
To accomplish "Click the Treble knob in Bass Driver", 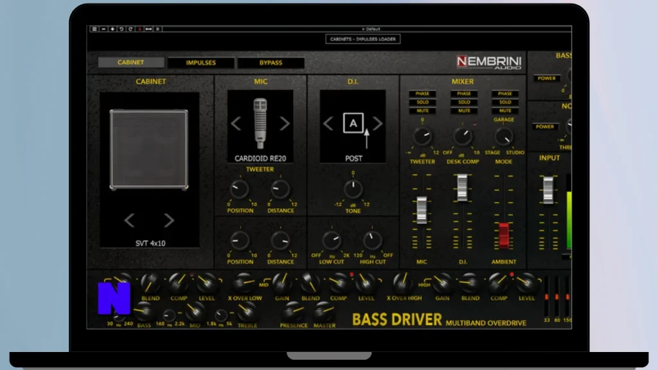I will pos(247,311).
